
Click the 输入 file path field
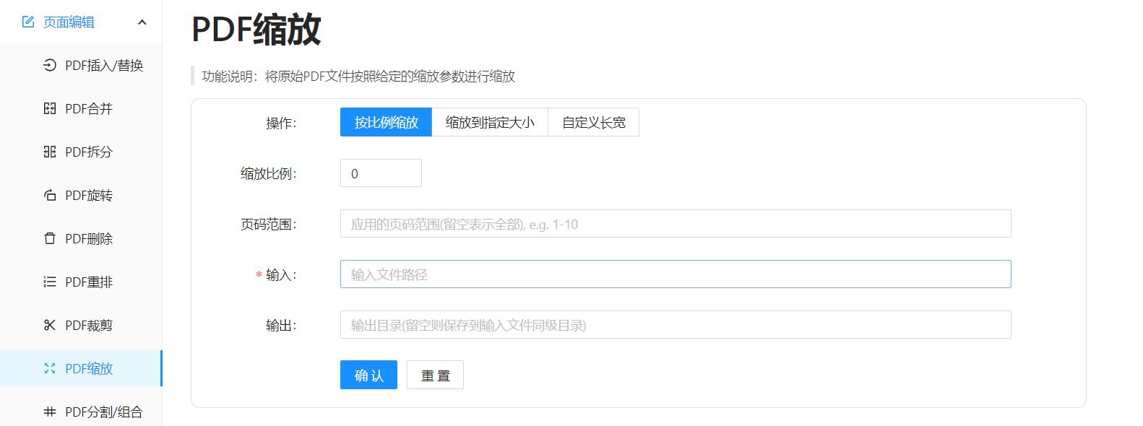click(676, 274)
